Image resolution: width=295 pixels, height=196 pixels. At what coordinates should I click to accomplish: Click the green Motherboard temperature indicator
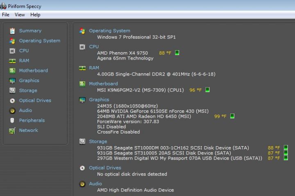[x=207, y=90]
